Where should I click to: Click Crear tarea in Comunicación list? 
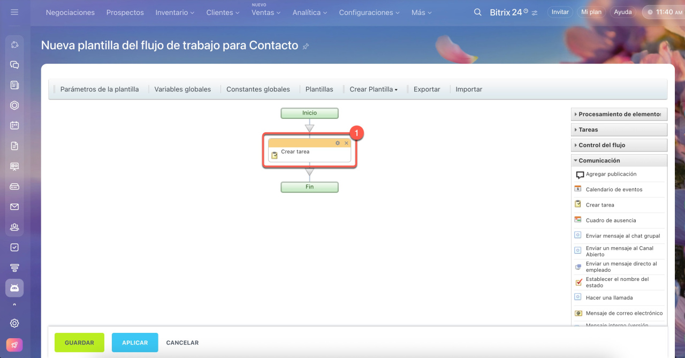tap(600, 204)
